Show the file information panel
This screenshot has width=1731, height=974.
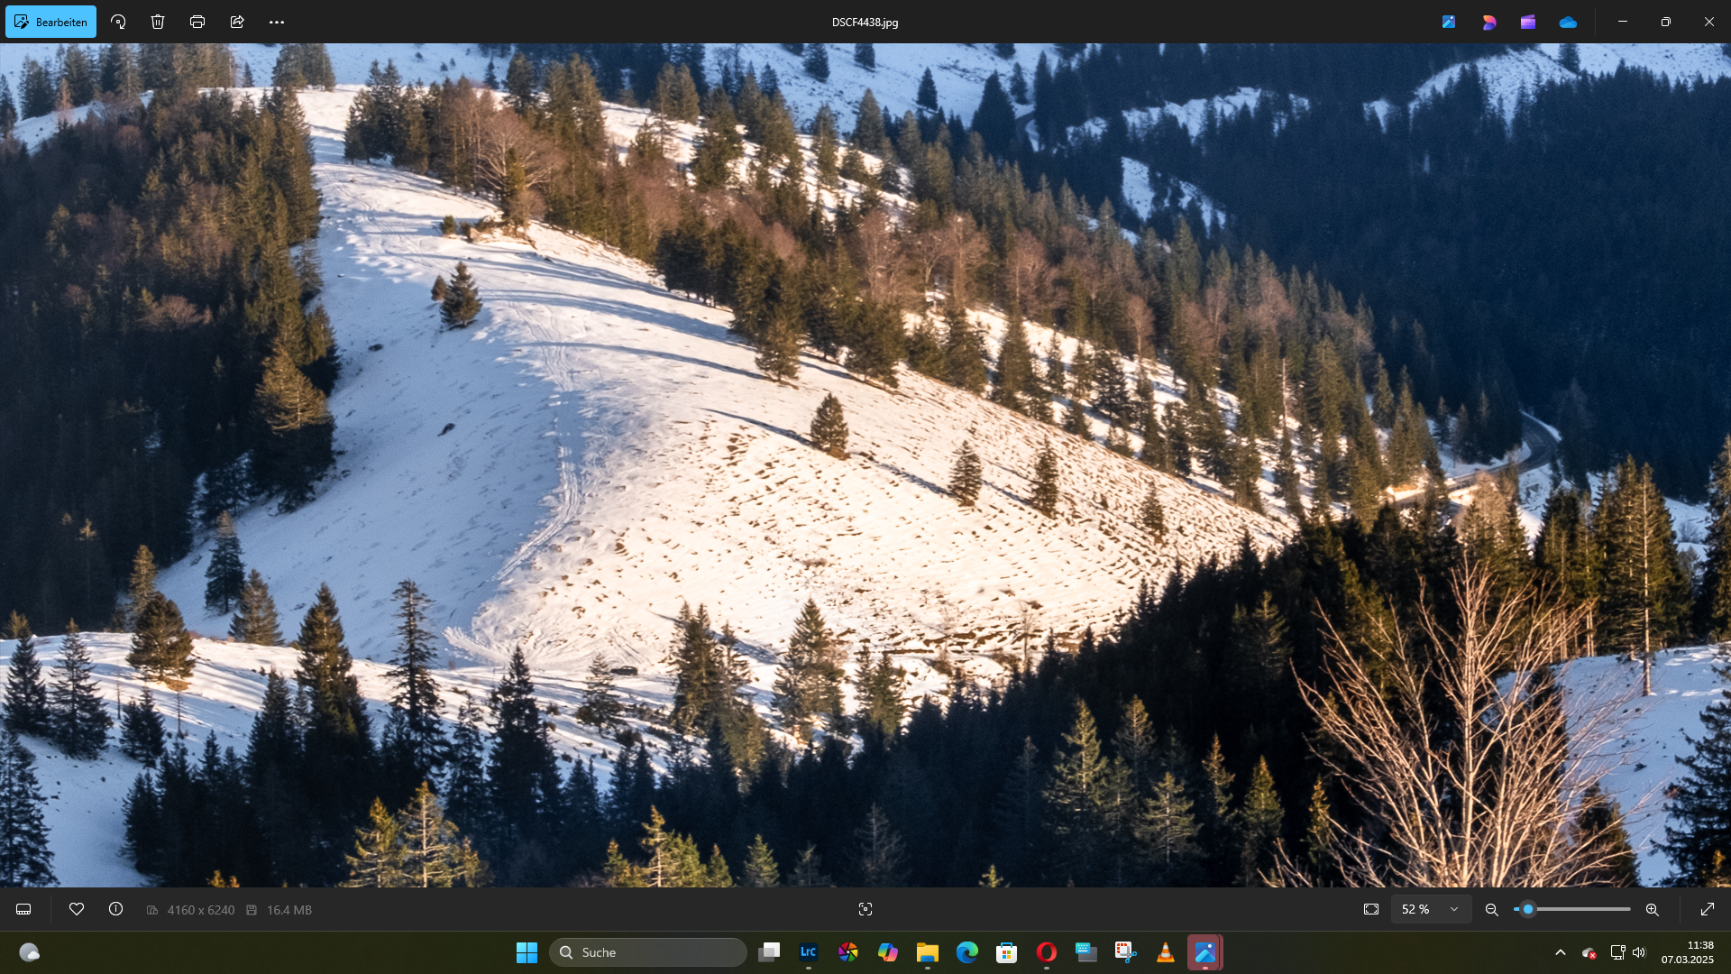[116, 909]
